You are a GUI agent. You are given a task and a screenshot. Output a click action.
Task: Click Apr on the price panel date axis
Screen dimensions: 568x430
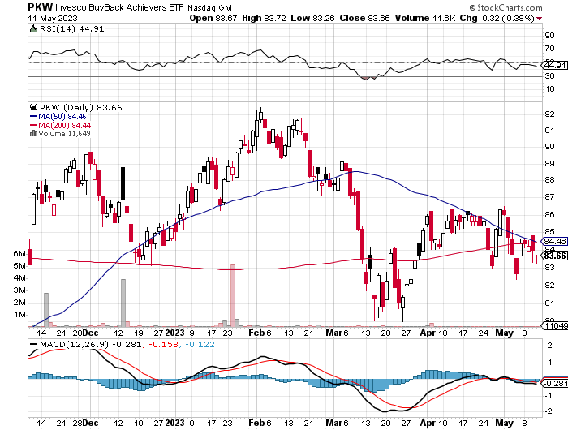(428, 333)
